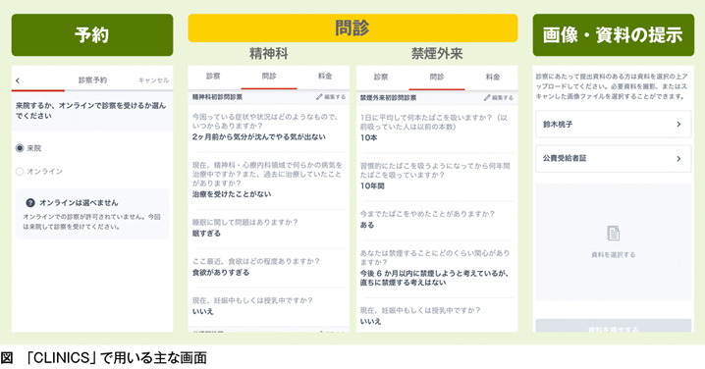705x369 pixels.
Task: Go back using the left chevron arrow
Action: (x=17, y=80)
